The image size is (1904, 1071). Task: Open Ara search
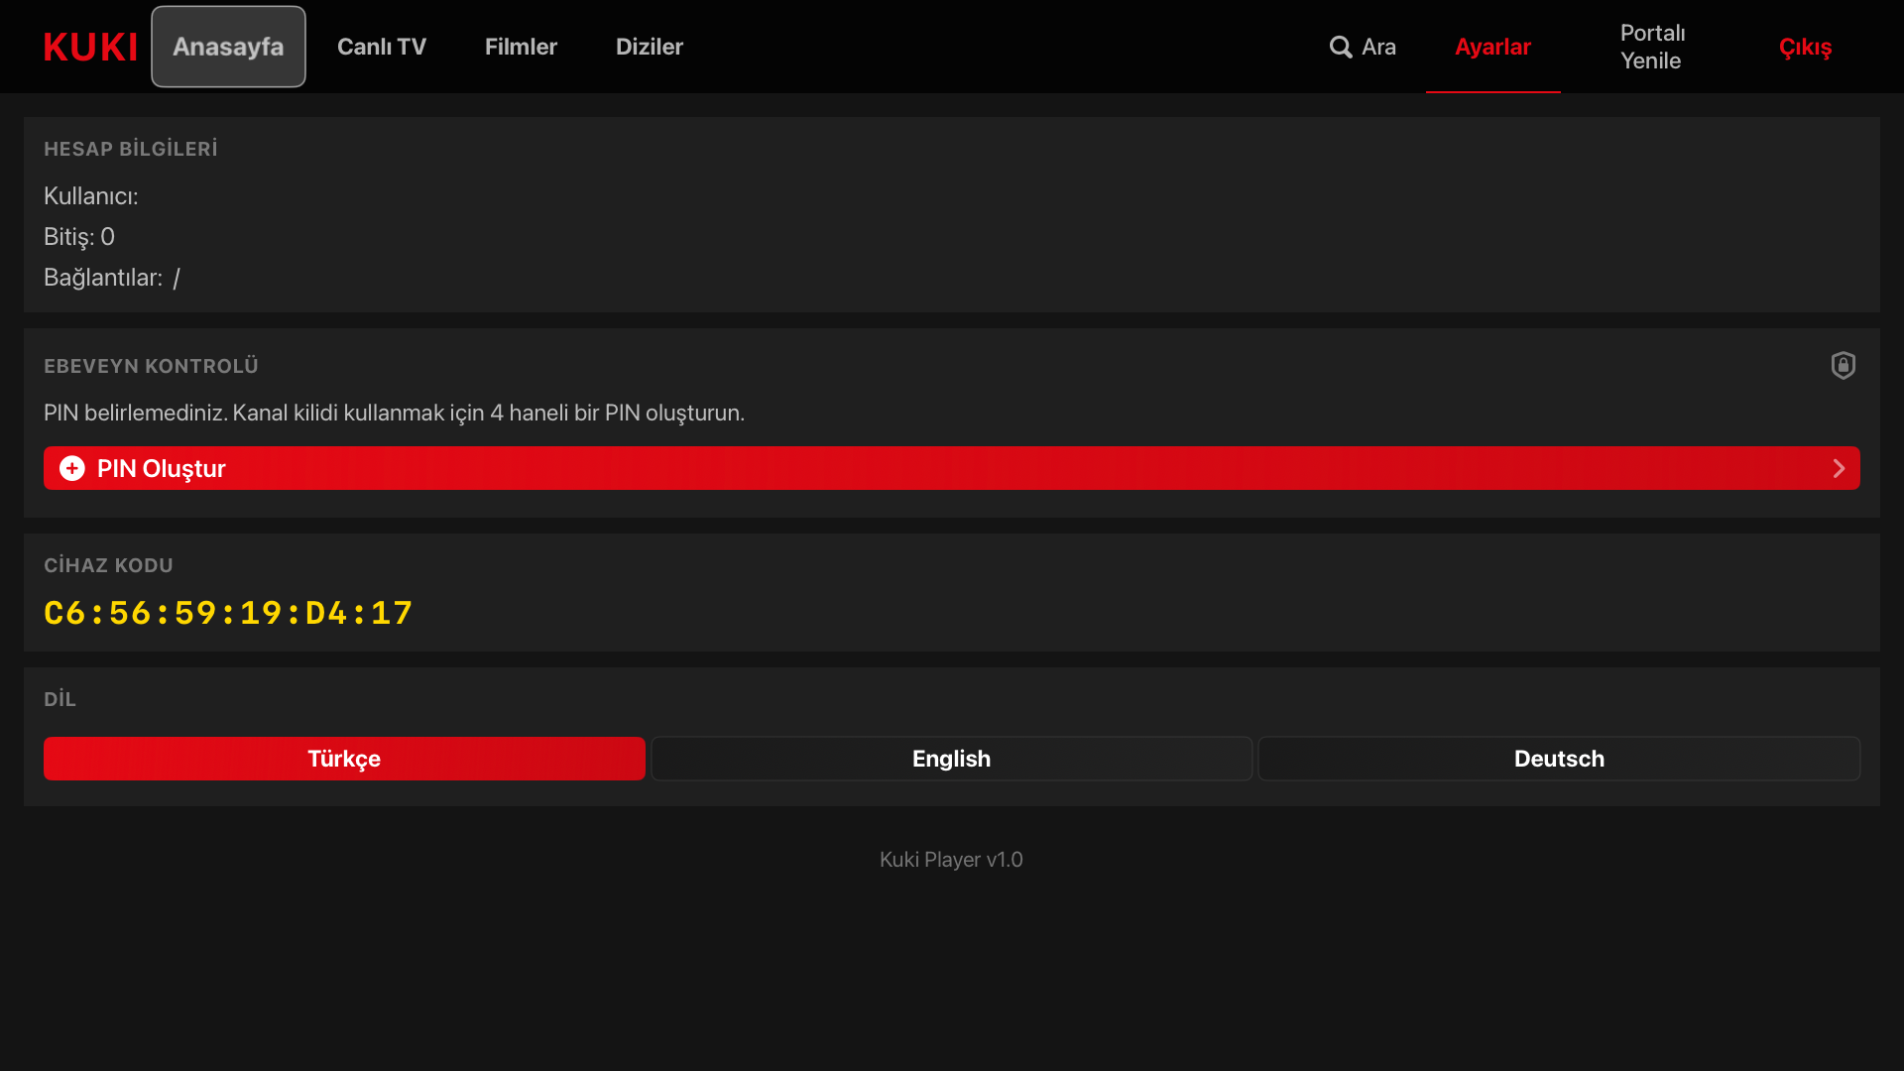(x=1363, y=47)
